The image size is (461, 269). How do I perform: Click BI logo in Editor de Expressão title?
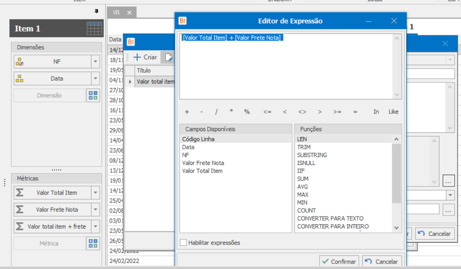click(x=183, y=21)
